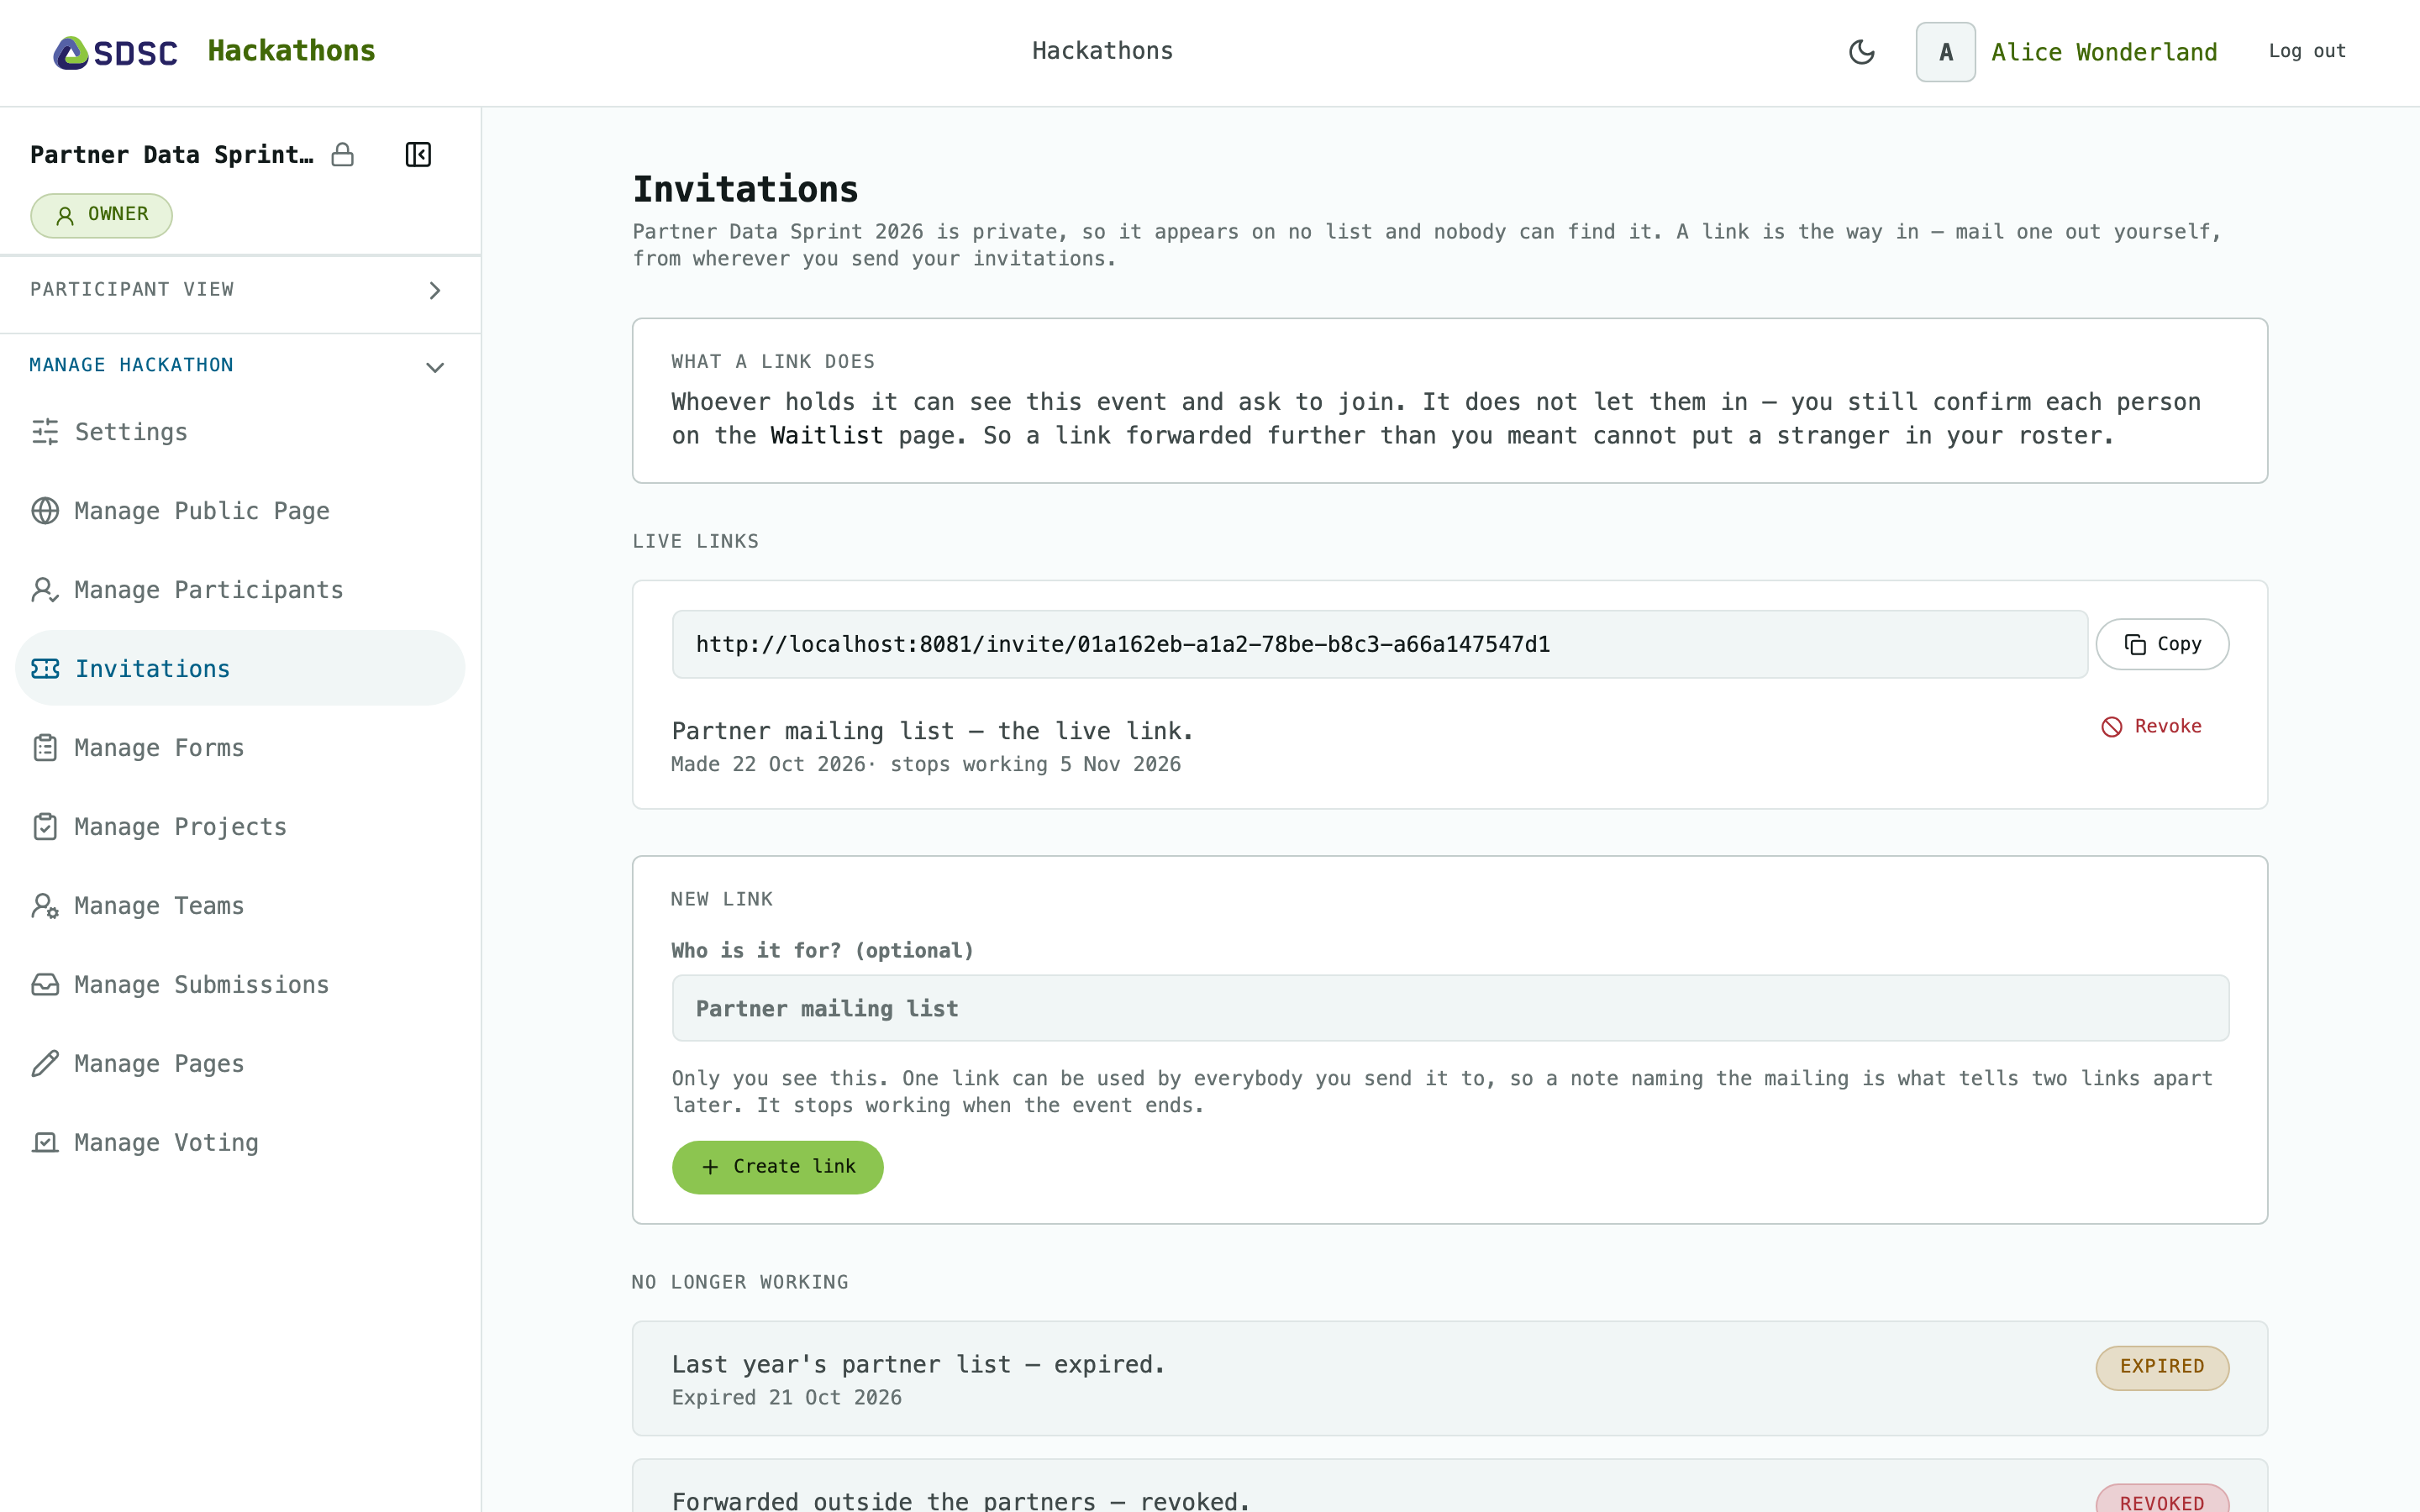This screenshot has width=2420, height=1512.
Task: Expand the Participant View section
Action: tap(240, 290)
